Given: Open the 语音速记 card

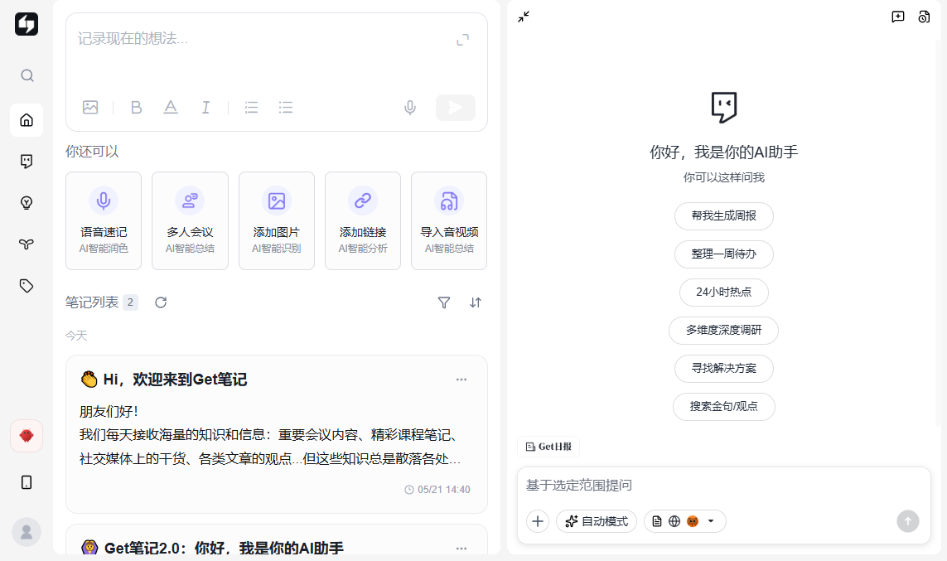Looking at the screenshot, I should (x=104, y=220).
